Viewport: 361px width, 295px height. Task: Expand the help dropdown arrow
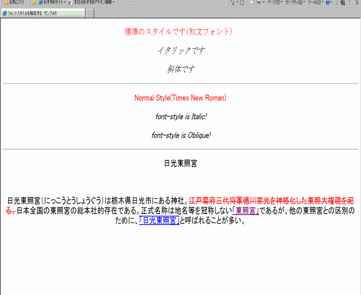pyautogui.click(x=331, y=2)
